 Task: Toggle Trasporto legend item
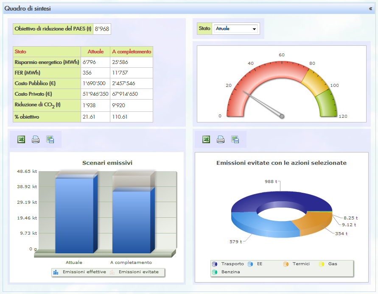pyautogui.click(x=228, y=264)
